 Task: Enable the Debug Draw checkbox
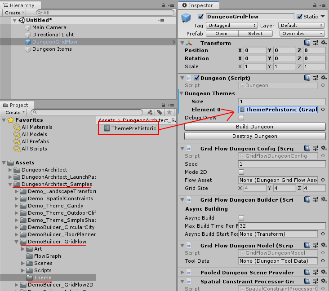click(241, 118)
